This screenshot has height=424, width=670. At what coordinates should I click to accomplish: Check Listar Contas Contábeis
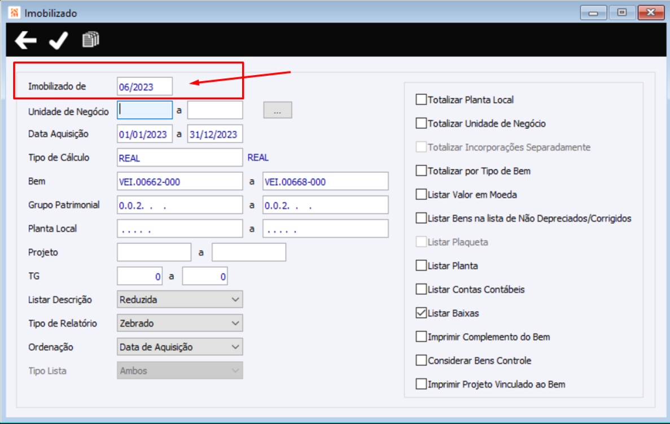(421, 290)
